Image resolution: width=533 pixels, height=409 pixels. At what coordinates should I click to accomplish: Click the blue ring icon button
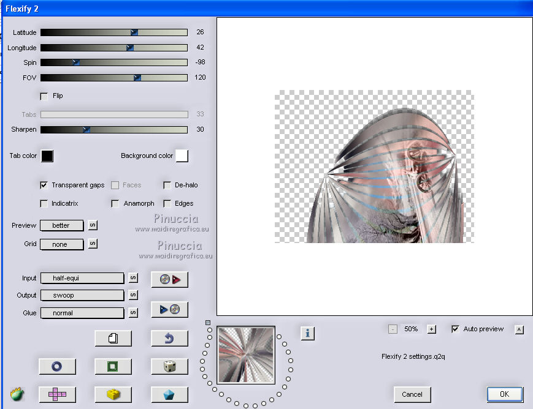click(x=57, y=366)
